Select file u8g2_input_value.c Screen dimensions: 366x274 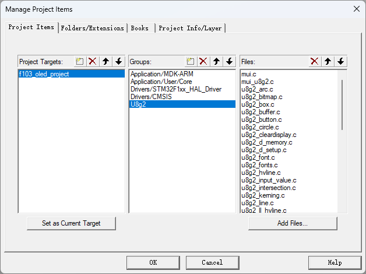pyautogui.click(x=289, y=180)
